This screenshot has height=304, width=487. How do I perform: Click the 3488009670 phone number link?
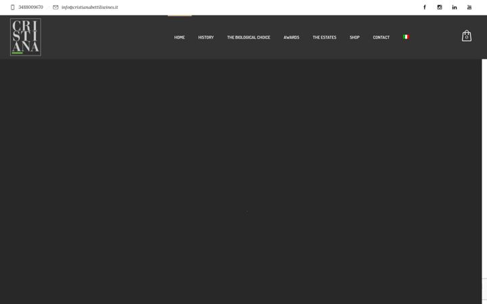tap(30, 7)
